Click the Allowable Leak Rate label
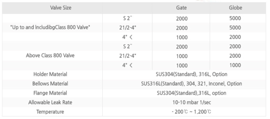Viewport: 270px width, 119px height. [x=50, y=102]
